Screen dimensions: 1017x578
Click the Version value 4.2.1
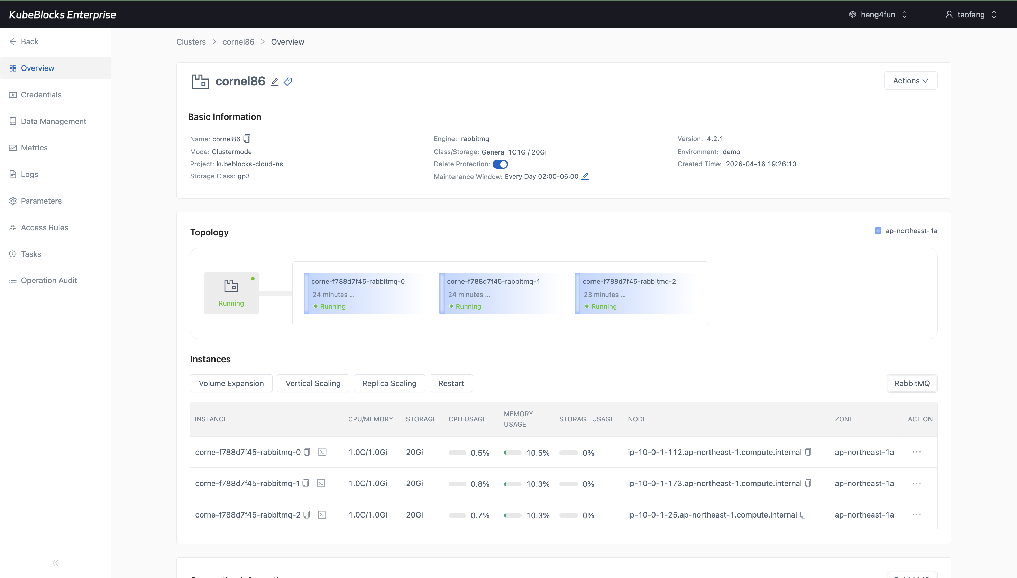715,139
